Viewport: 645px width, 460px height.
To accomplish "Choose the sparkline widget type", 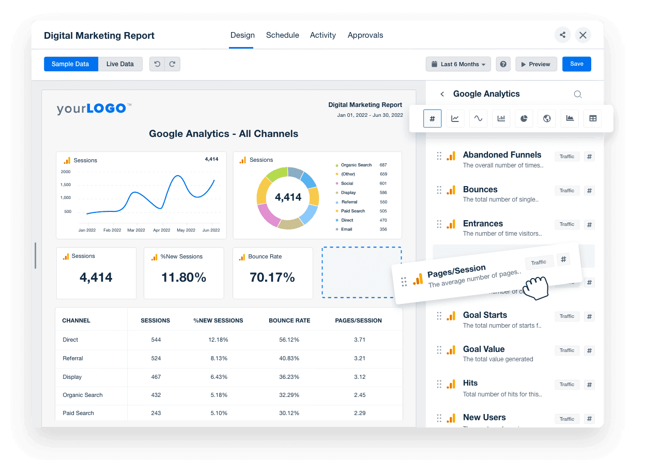I will [x=478, y=118].
